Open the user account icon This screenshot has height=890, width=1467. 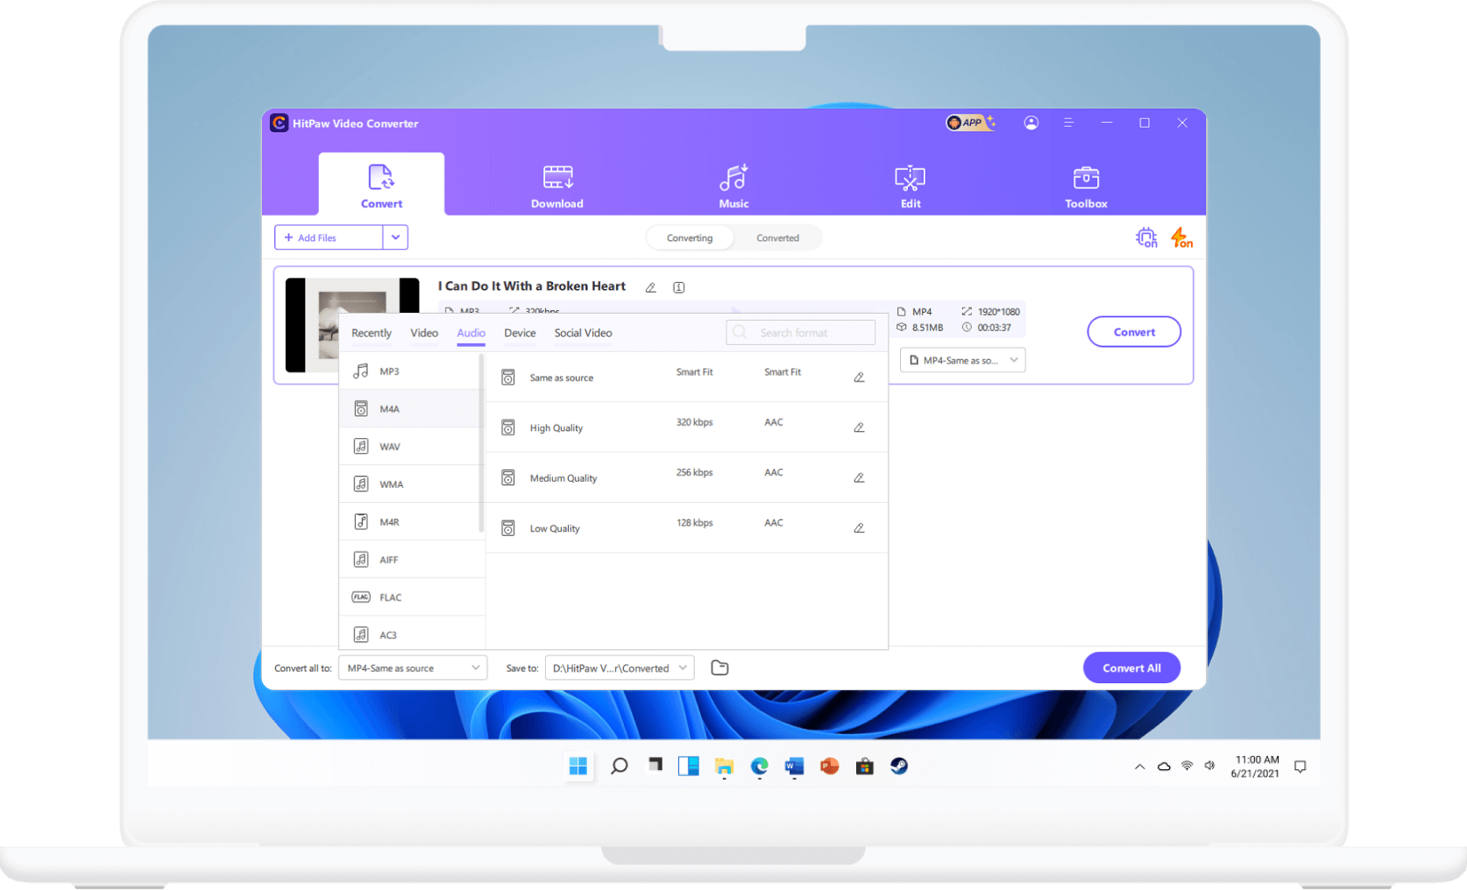[1031, 123]
